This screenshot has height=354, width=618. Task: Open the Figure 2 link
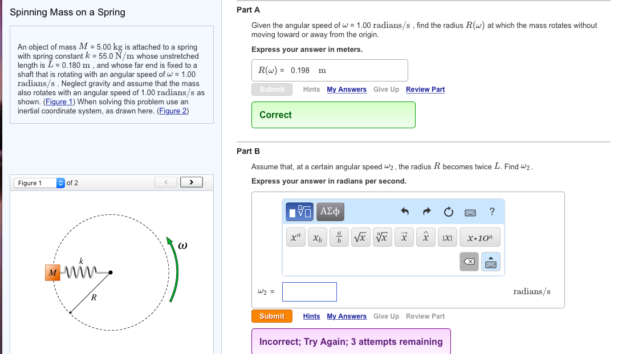(x=172, y=111)
